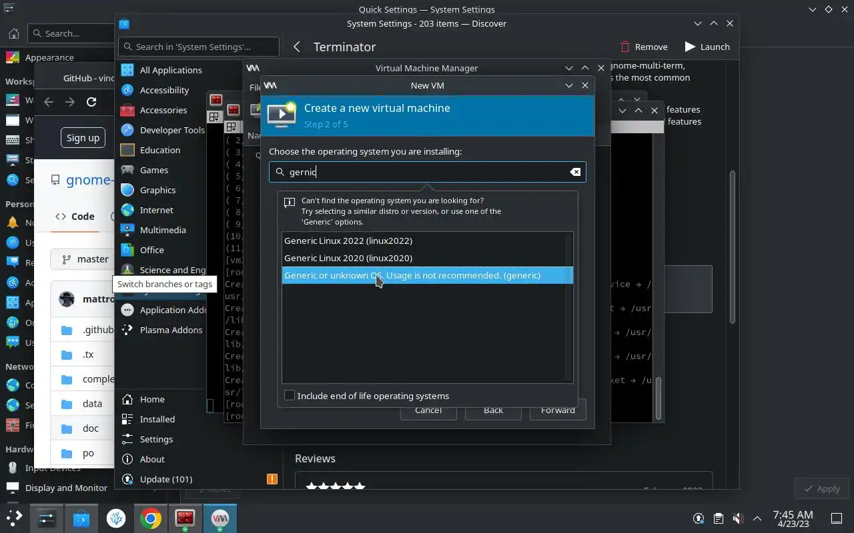
Task: Open Internet category icon in Discover
Action: coord(127,210)
